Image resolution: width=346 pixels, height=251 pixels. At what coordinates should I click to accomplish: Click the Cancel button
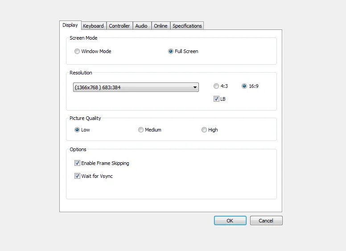click(266, 221)
